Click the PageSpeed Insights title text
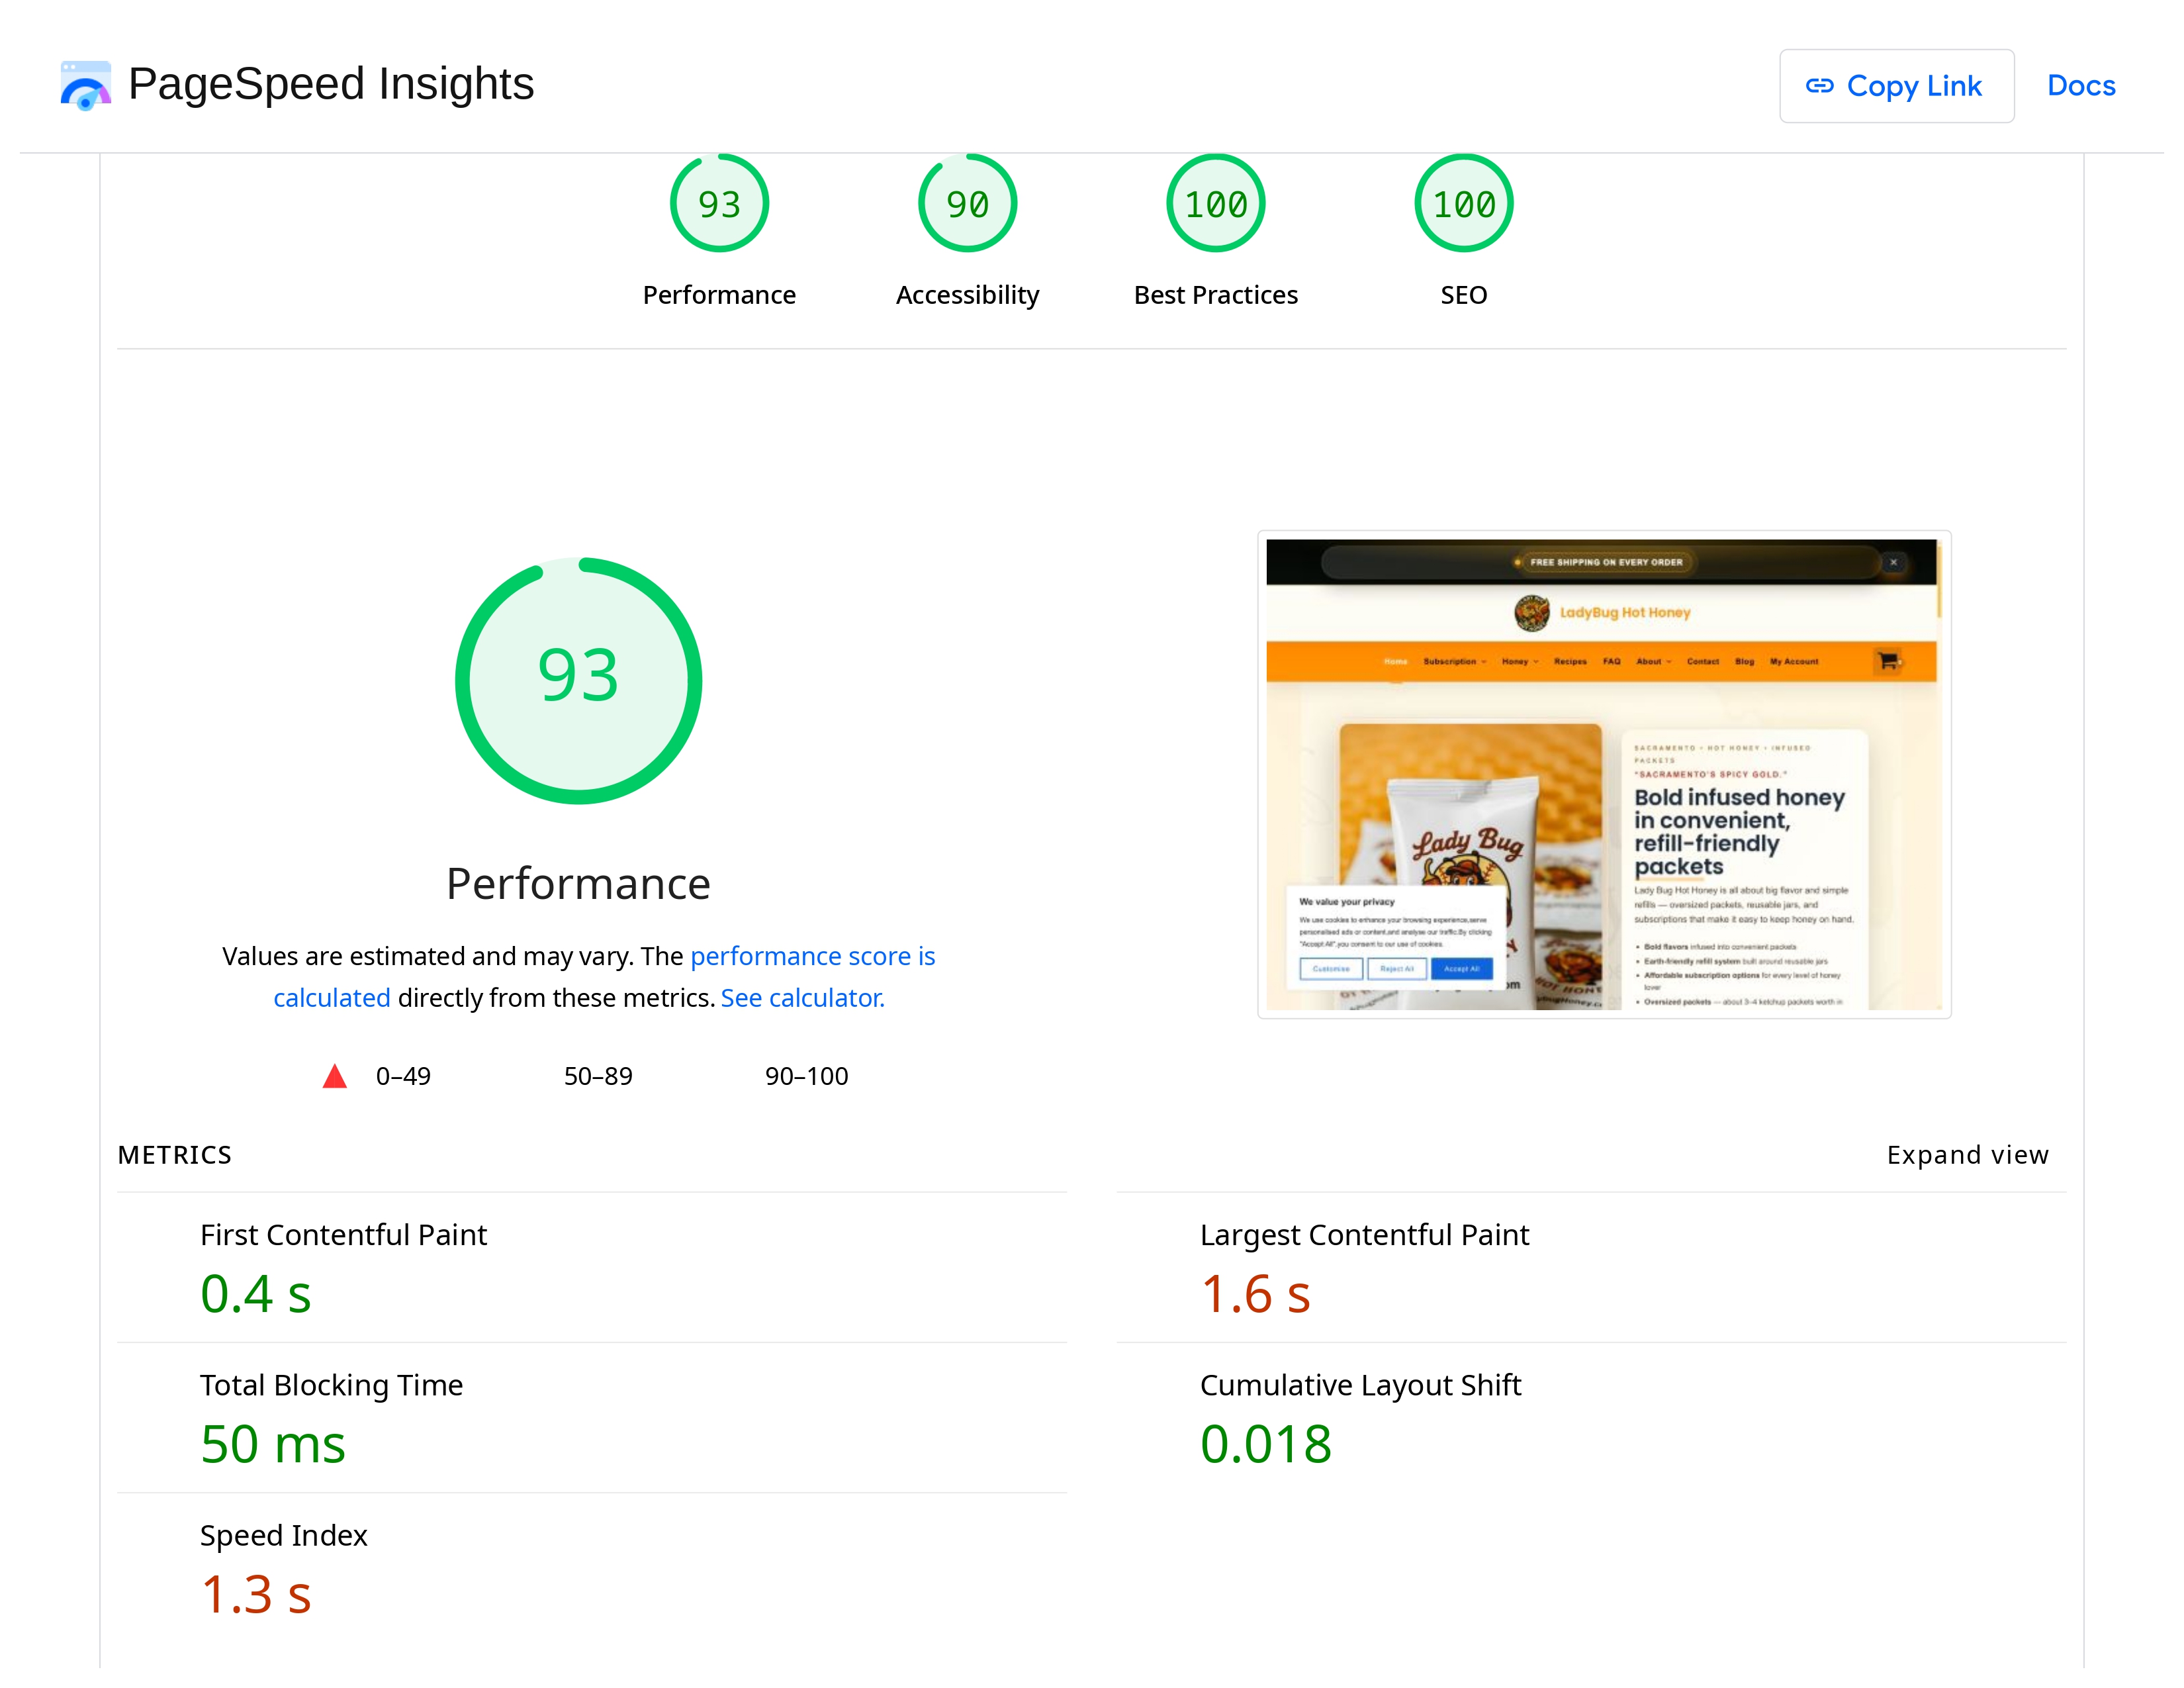 pos(331,84)
